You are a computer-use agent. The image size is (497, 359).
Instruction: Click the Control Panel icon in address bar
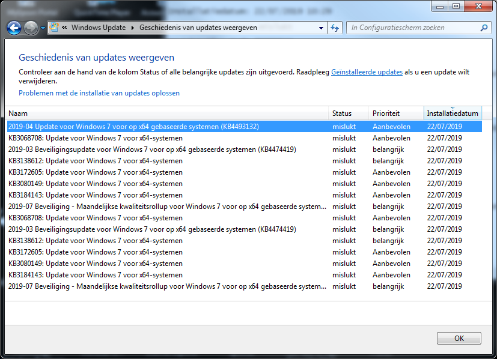coord(54,28)
